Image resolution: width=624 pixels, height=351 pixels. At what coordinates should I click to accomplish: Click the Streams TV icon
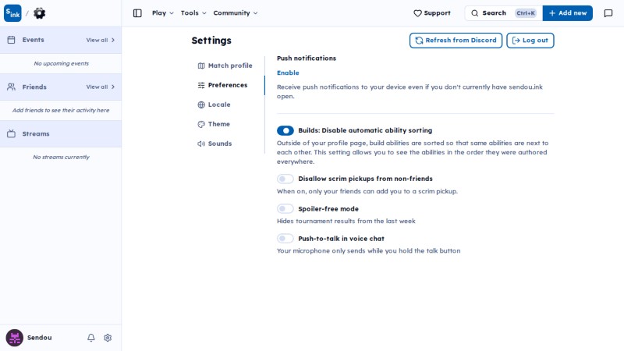click(11, 133)
